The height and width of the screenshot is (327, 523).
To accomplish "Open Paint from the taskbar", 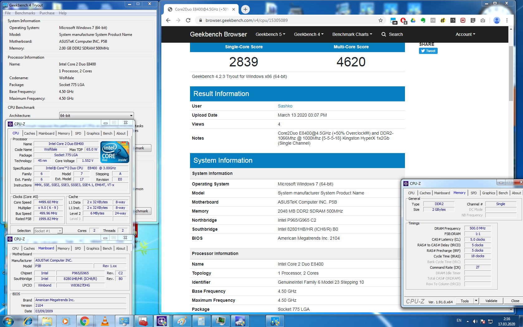I will (182, 321).
